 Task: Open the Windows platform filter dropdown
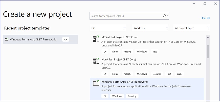(x=151, y=28)
